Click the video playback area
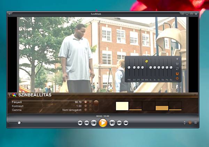Screen dimensions: 209x147 coord(103,54)
